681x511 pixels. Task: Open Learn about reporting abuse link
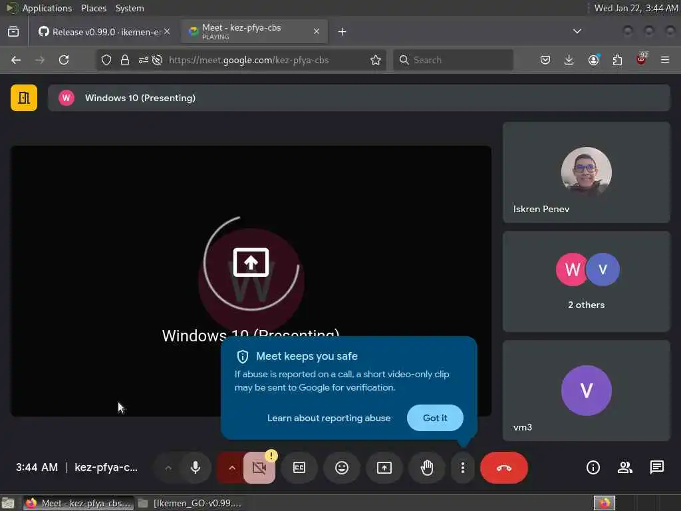[329, 418]
